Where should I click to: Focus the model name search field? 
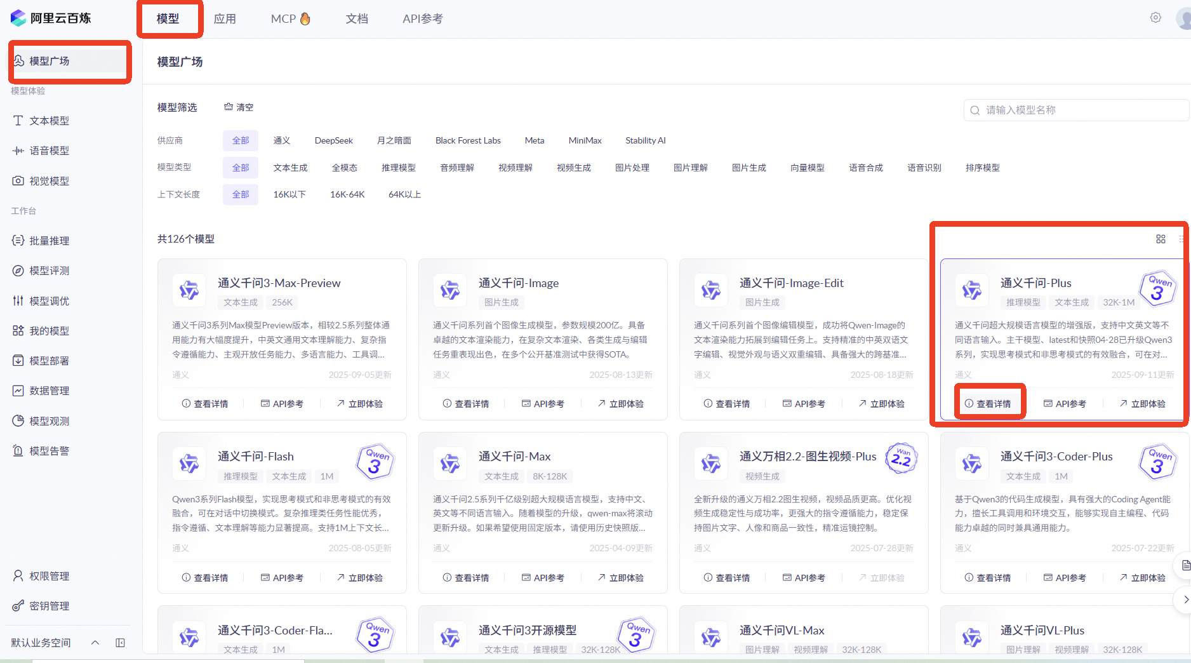pos(1079,110)
